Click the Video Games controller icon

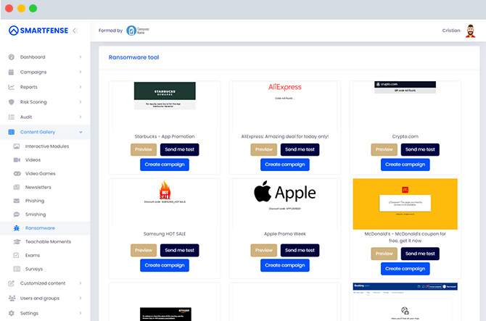click(x=17, y=173)
